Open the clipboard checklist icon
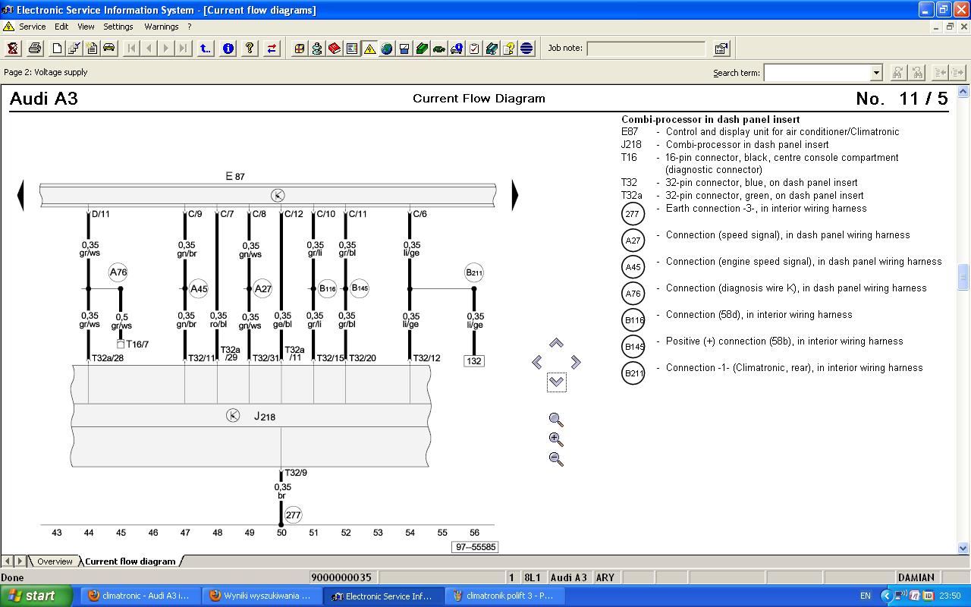The width and height of the screenshot is (971, 607). tap(474, 49)
